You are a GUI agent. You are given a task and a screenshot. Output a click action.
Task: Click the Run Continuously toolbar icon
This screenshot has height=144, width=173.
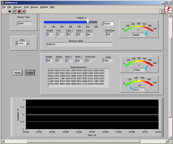tap(14, 11)
